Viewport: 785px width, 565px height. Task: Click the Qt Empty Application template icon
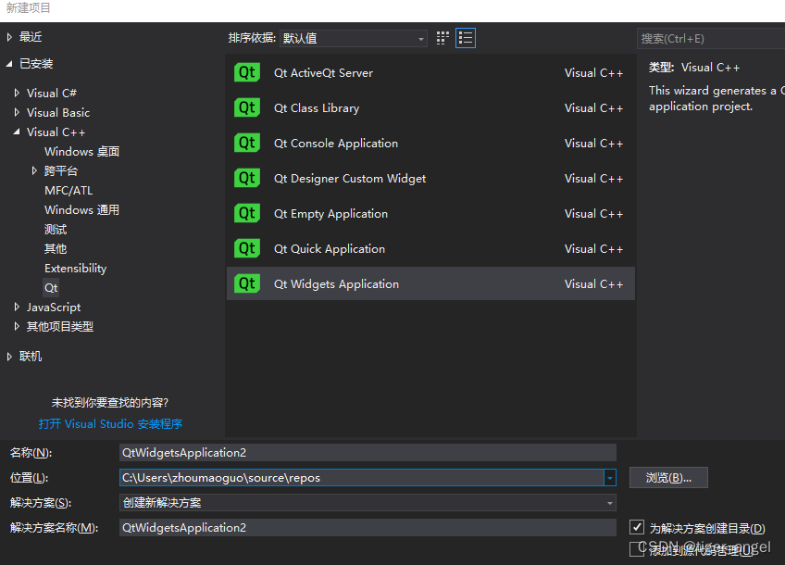(x=247, y=213)
